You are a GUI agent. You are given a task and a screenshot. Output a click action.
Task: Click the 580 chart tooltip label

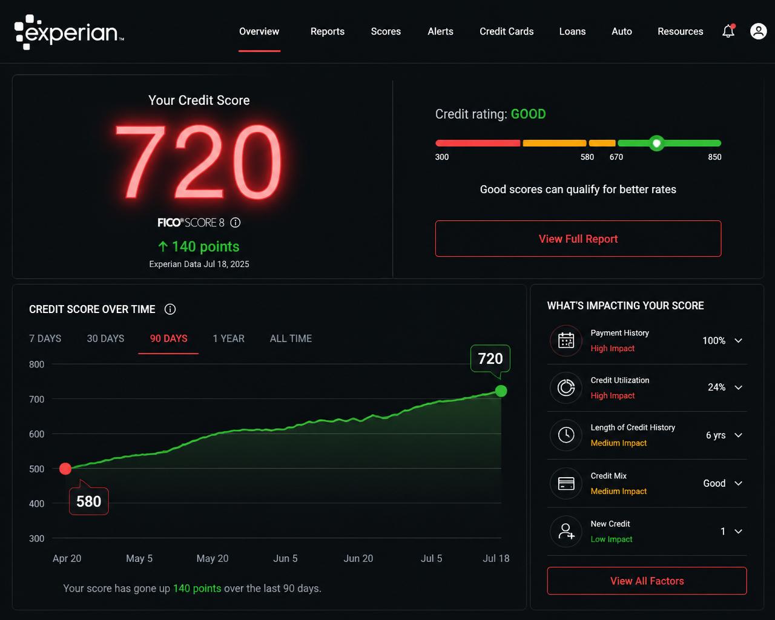click(x=89, y=501)
